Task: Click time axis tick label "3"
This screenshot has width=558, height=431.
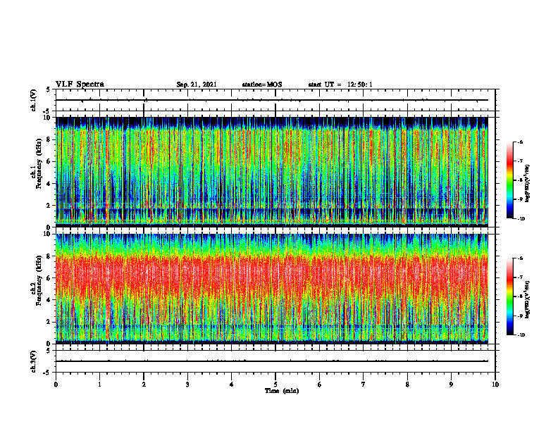Action: click(x=187, y=385)
